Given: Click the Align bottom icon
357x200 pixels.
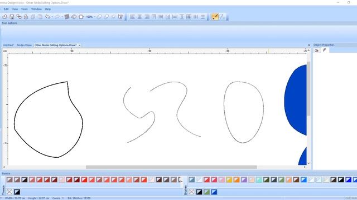Looking at the screenshot, I should click(x=168, y=17).
